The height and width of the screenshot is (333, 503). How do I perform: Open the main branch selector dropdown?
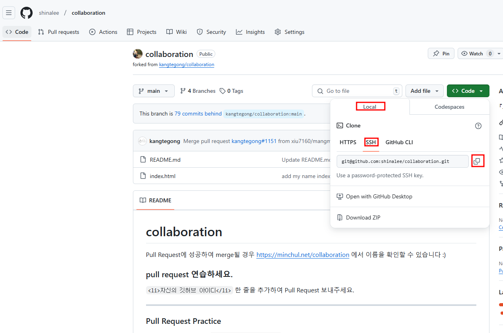(x=154, y=91)
